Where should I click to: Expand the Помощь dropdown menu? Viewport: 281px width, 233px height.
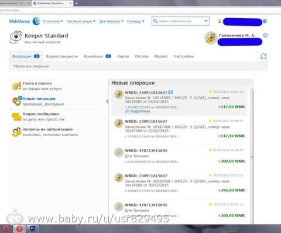tap(135, 21)
